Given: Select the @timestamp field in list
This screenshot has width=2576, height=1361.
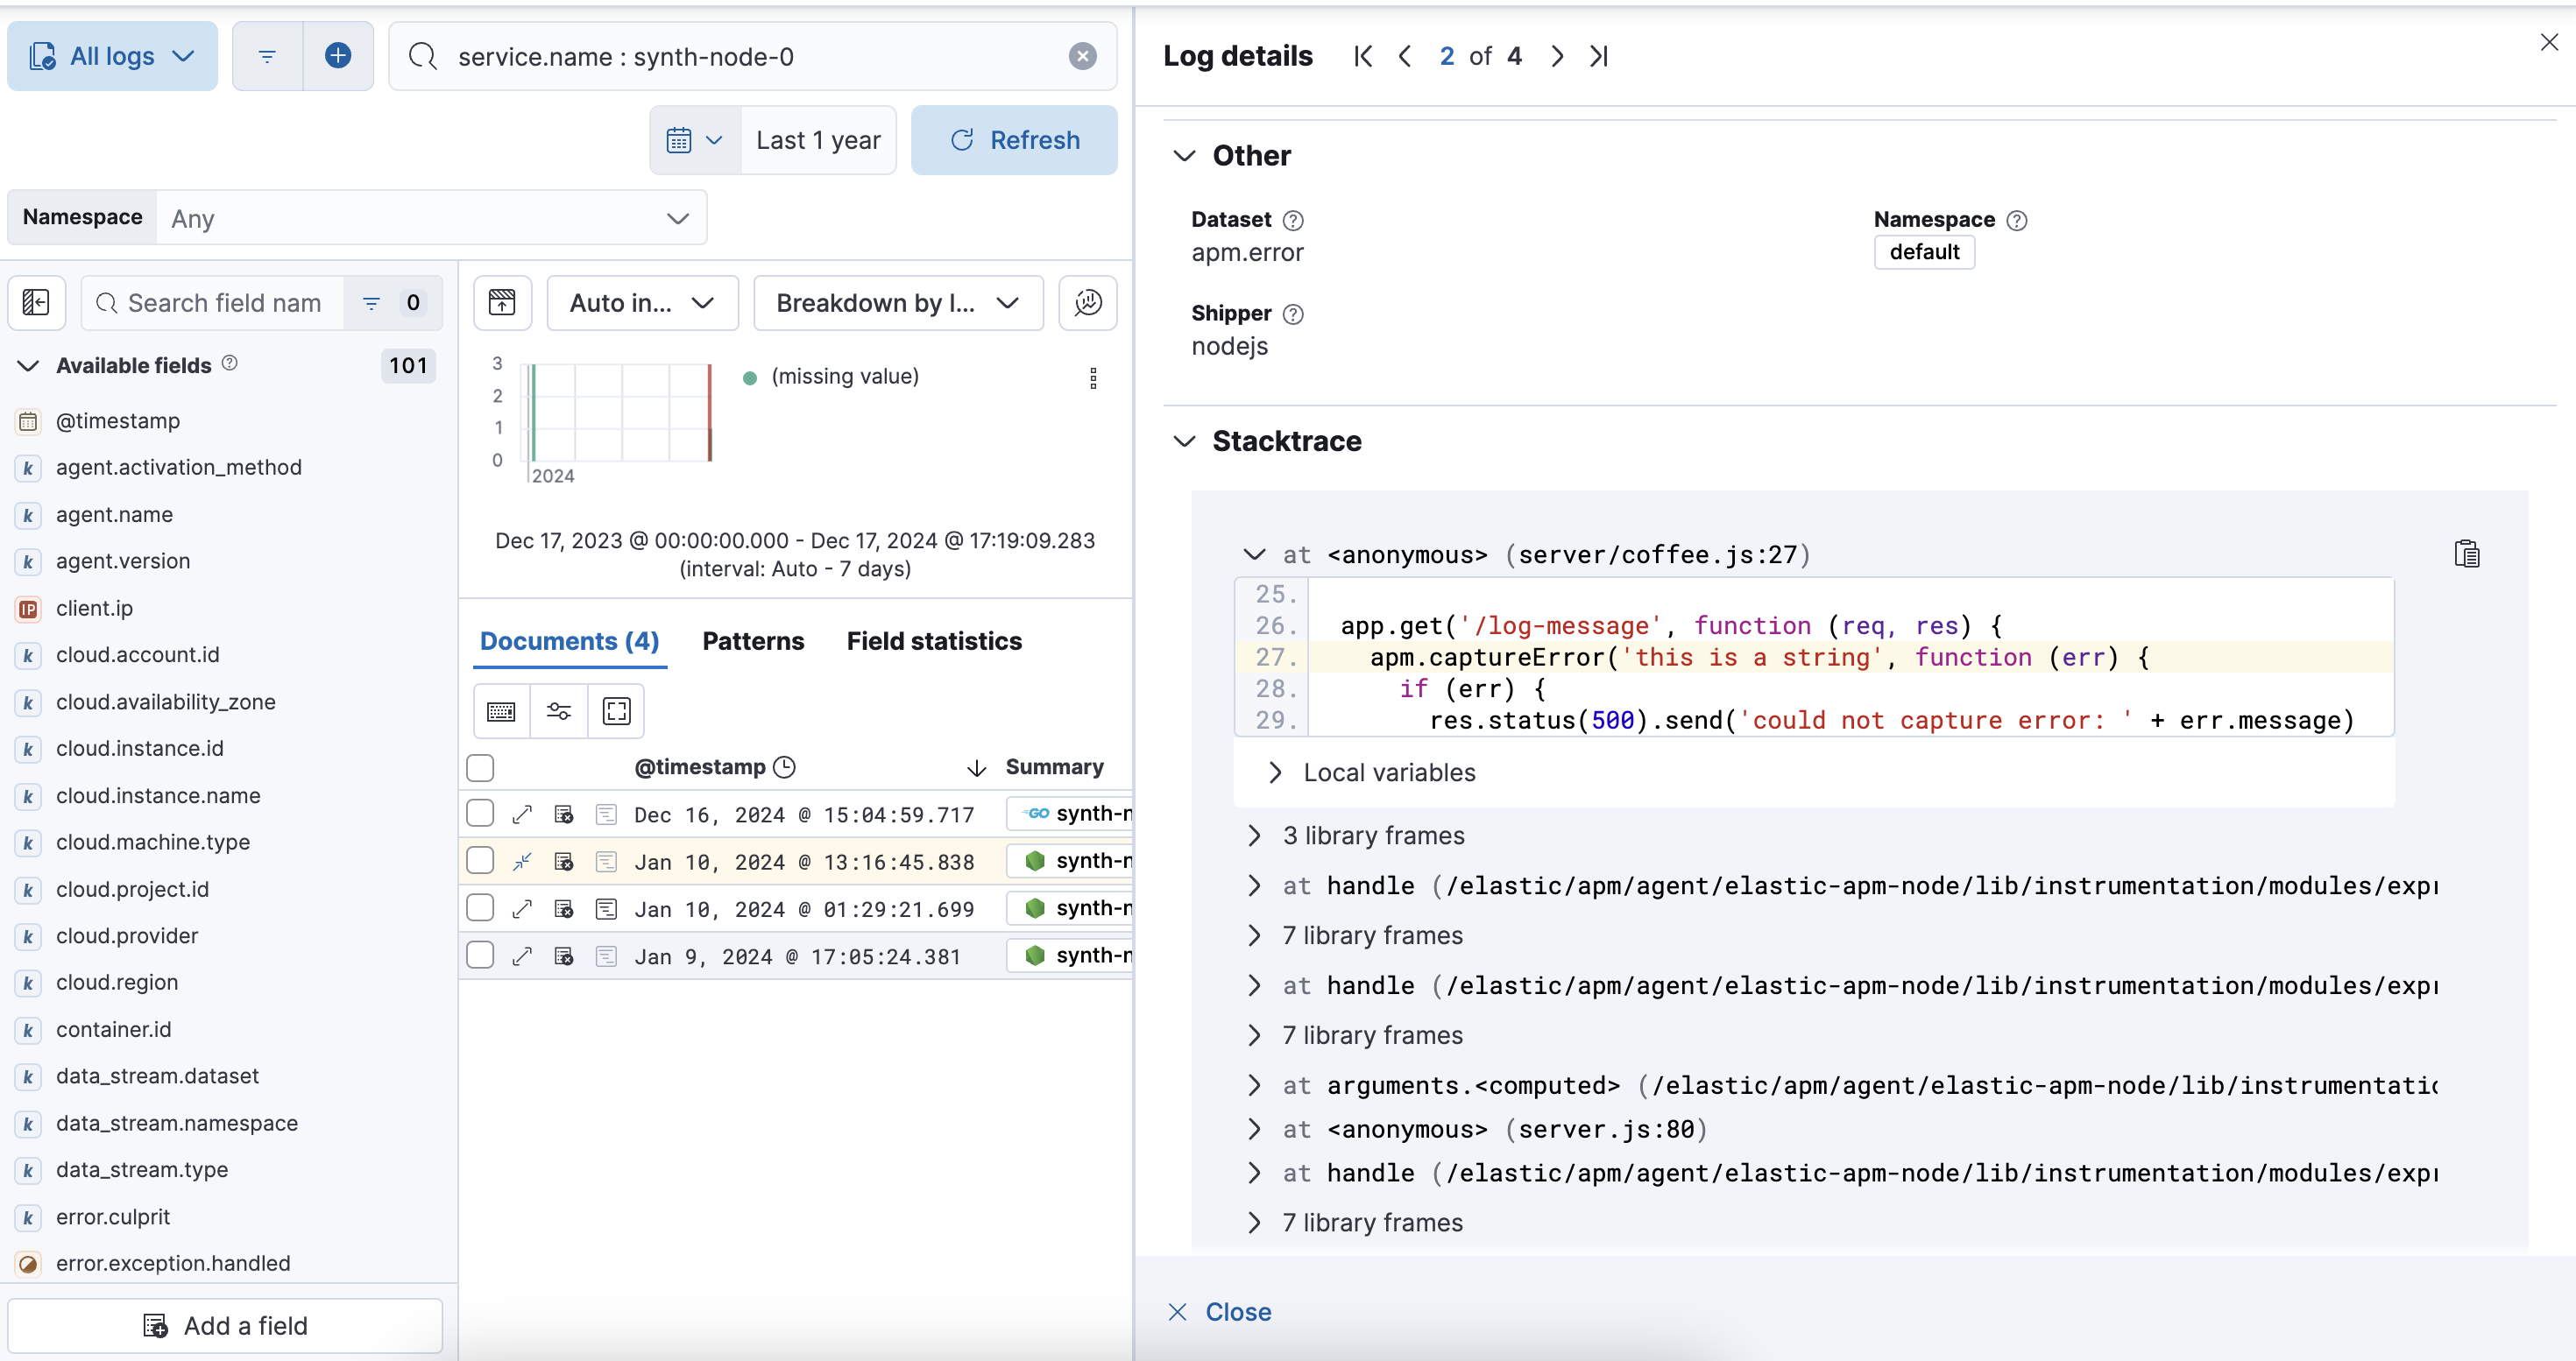Looking at the screenshot, I should (x=118, y=420).
